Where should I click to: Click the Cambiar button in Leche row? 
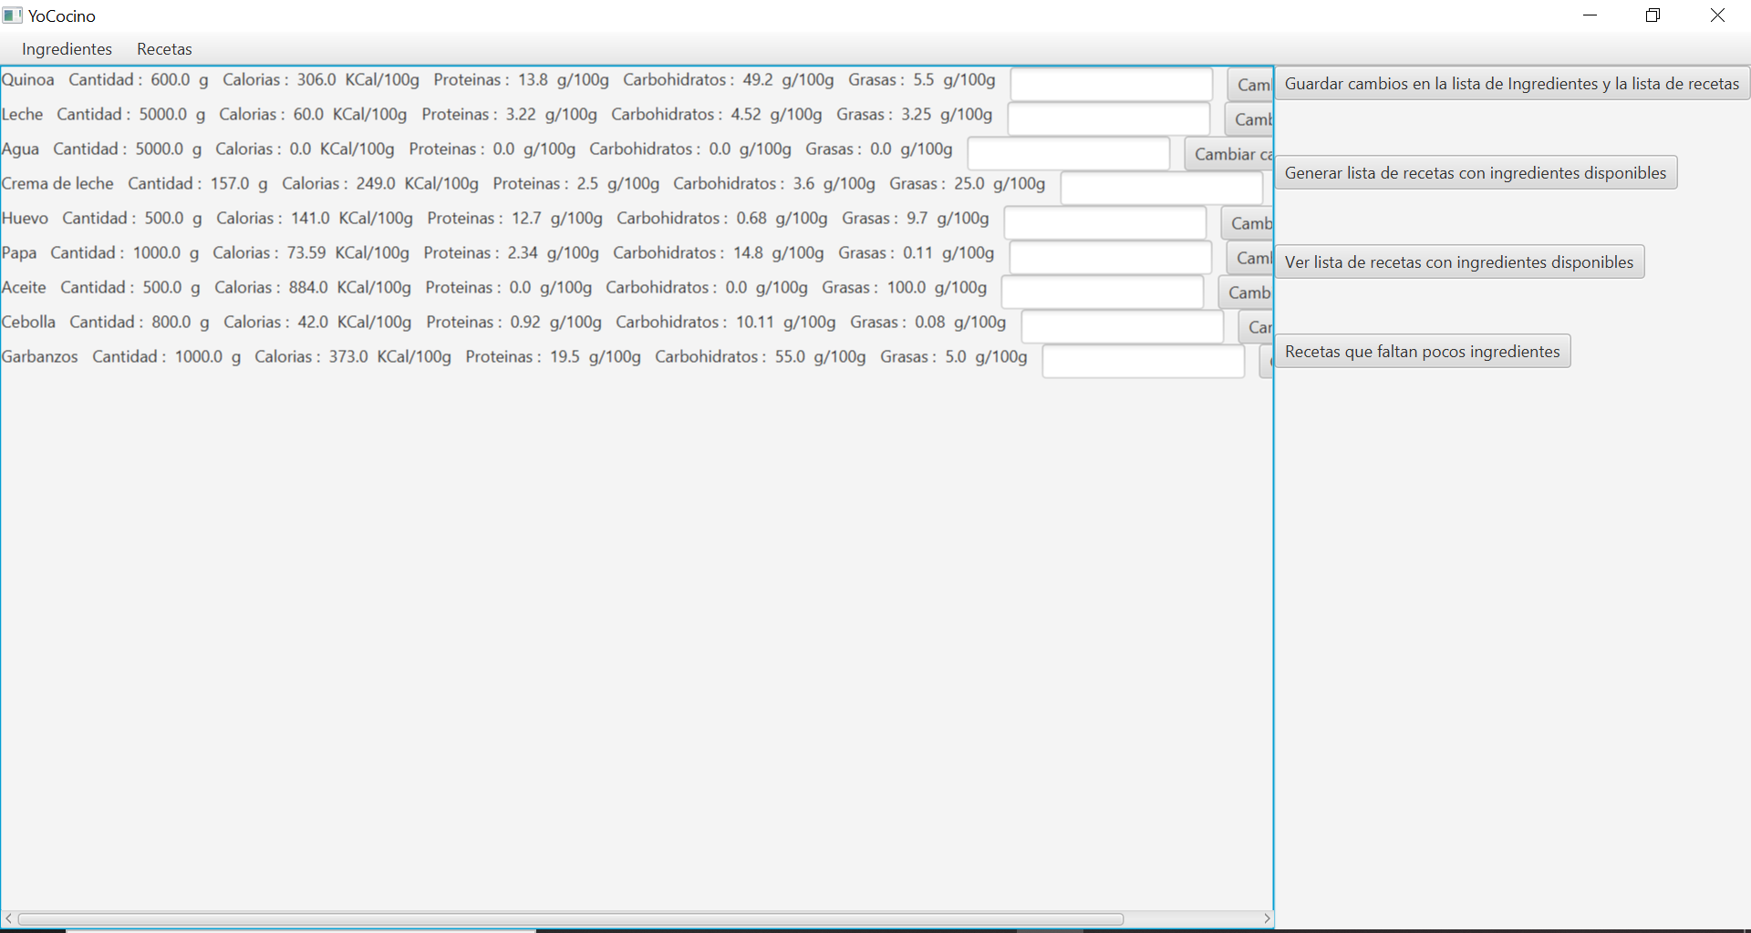tap(1249, 119)
